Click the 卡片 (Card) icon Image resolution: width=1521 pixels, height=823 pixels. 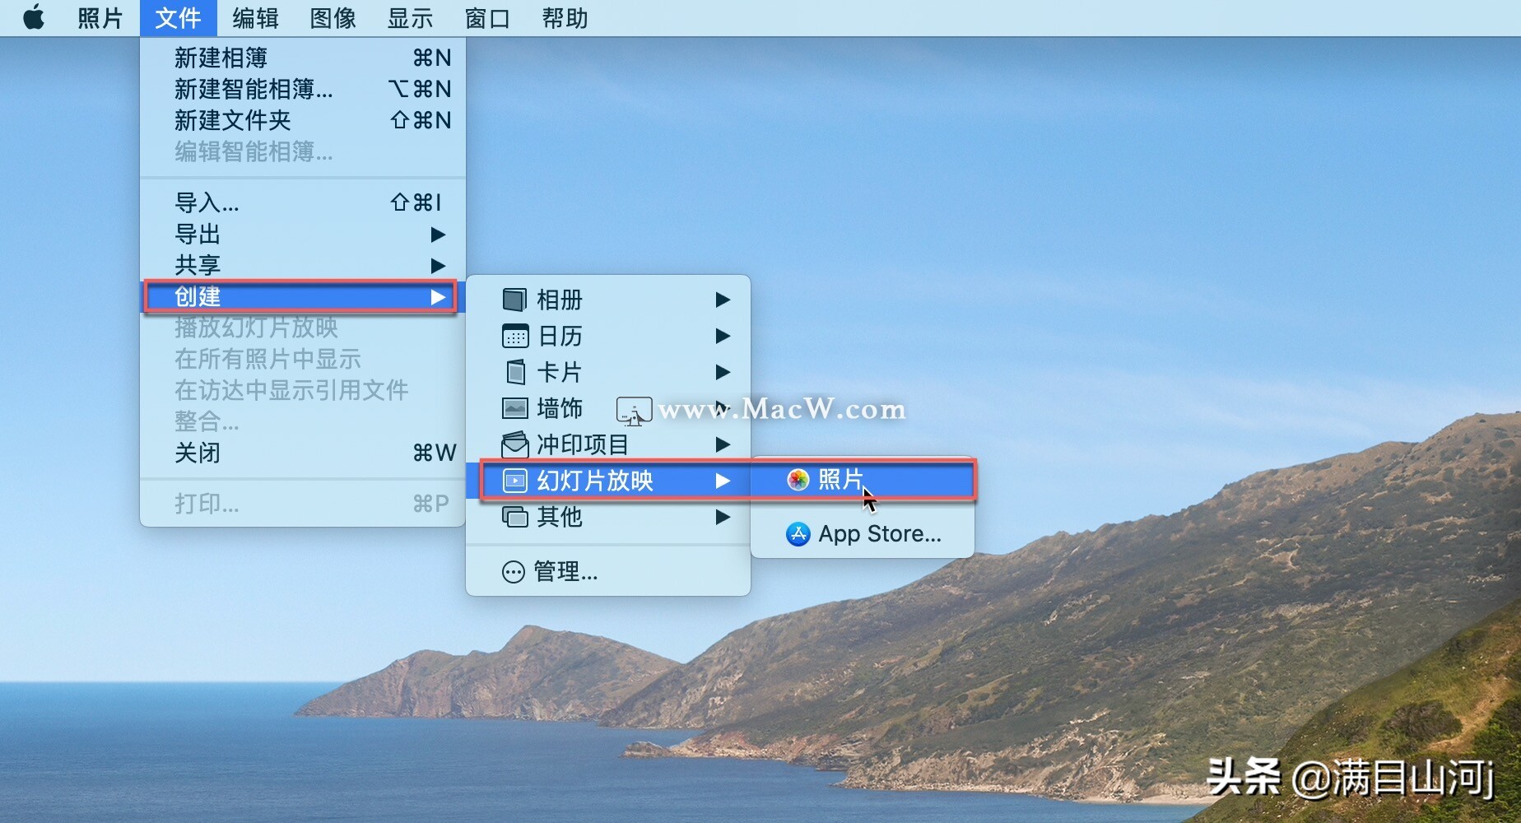tap(515, 372)
